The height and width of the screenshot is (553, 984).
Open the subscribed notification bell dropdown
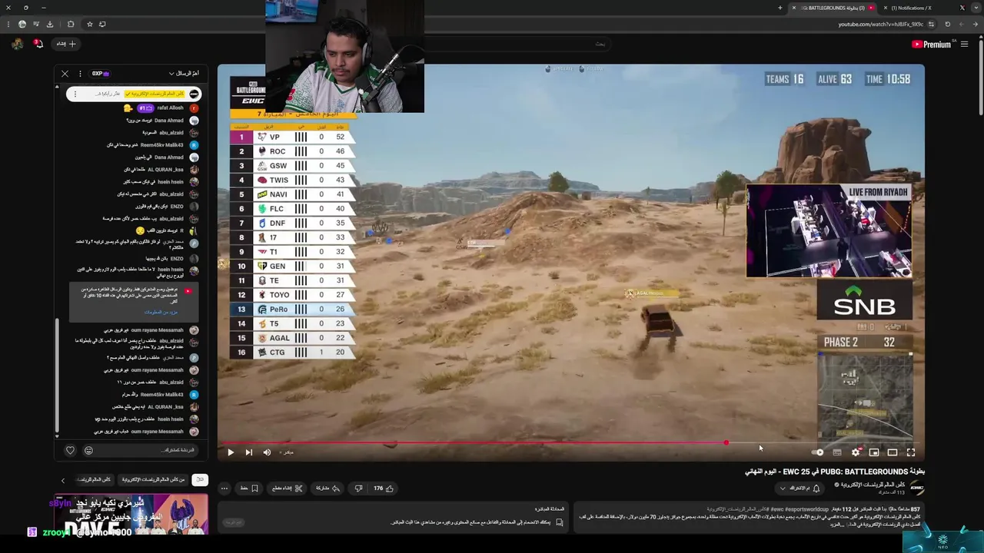click(799, 488)
